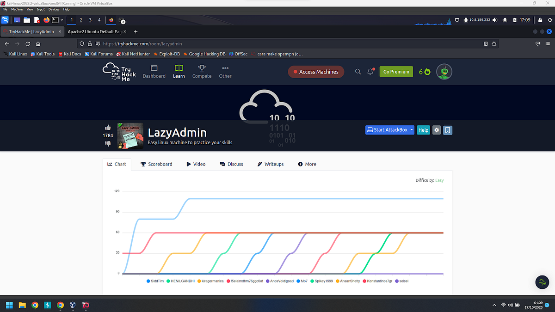Toggle Firefox tracking protection shield for tryhackme.com
The image size is (555, 312).
point(81,43)
